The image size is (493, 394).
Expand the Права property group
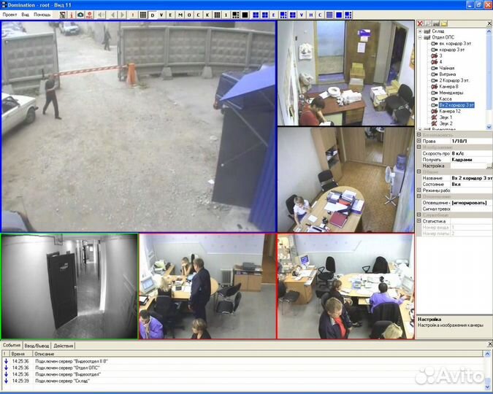tap(419, 141)
